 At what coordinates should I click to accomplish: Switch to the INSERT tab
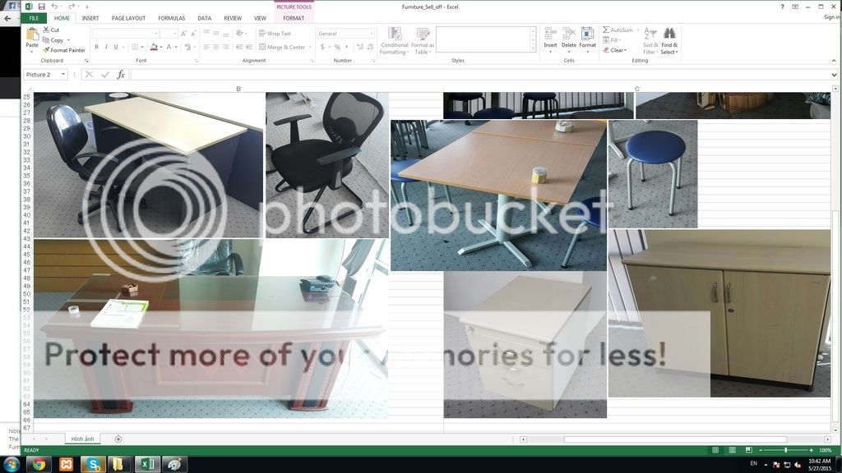click(x=90, y=18)
